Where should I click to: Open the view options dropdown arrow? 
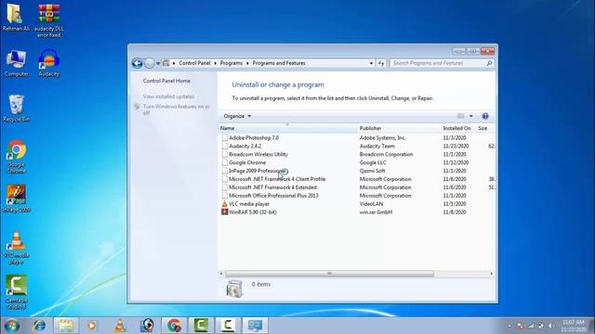471,116
